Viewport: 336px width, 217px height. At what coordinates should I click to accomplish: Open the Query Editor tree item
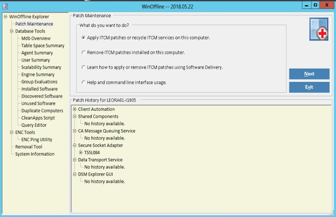click(34, 125)
